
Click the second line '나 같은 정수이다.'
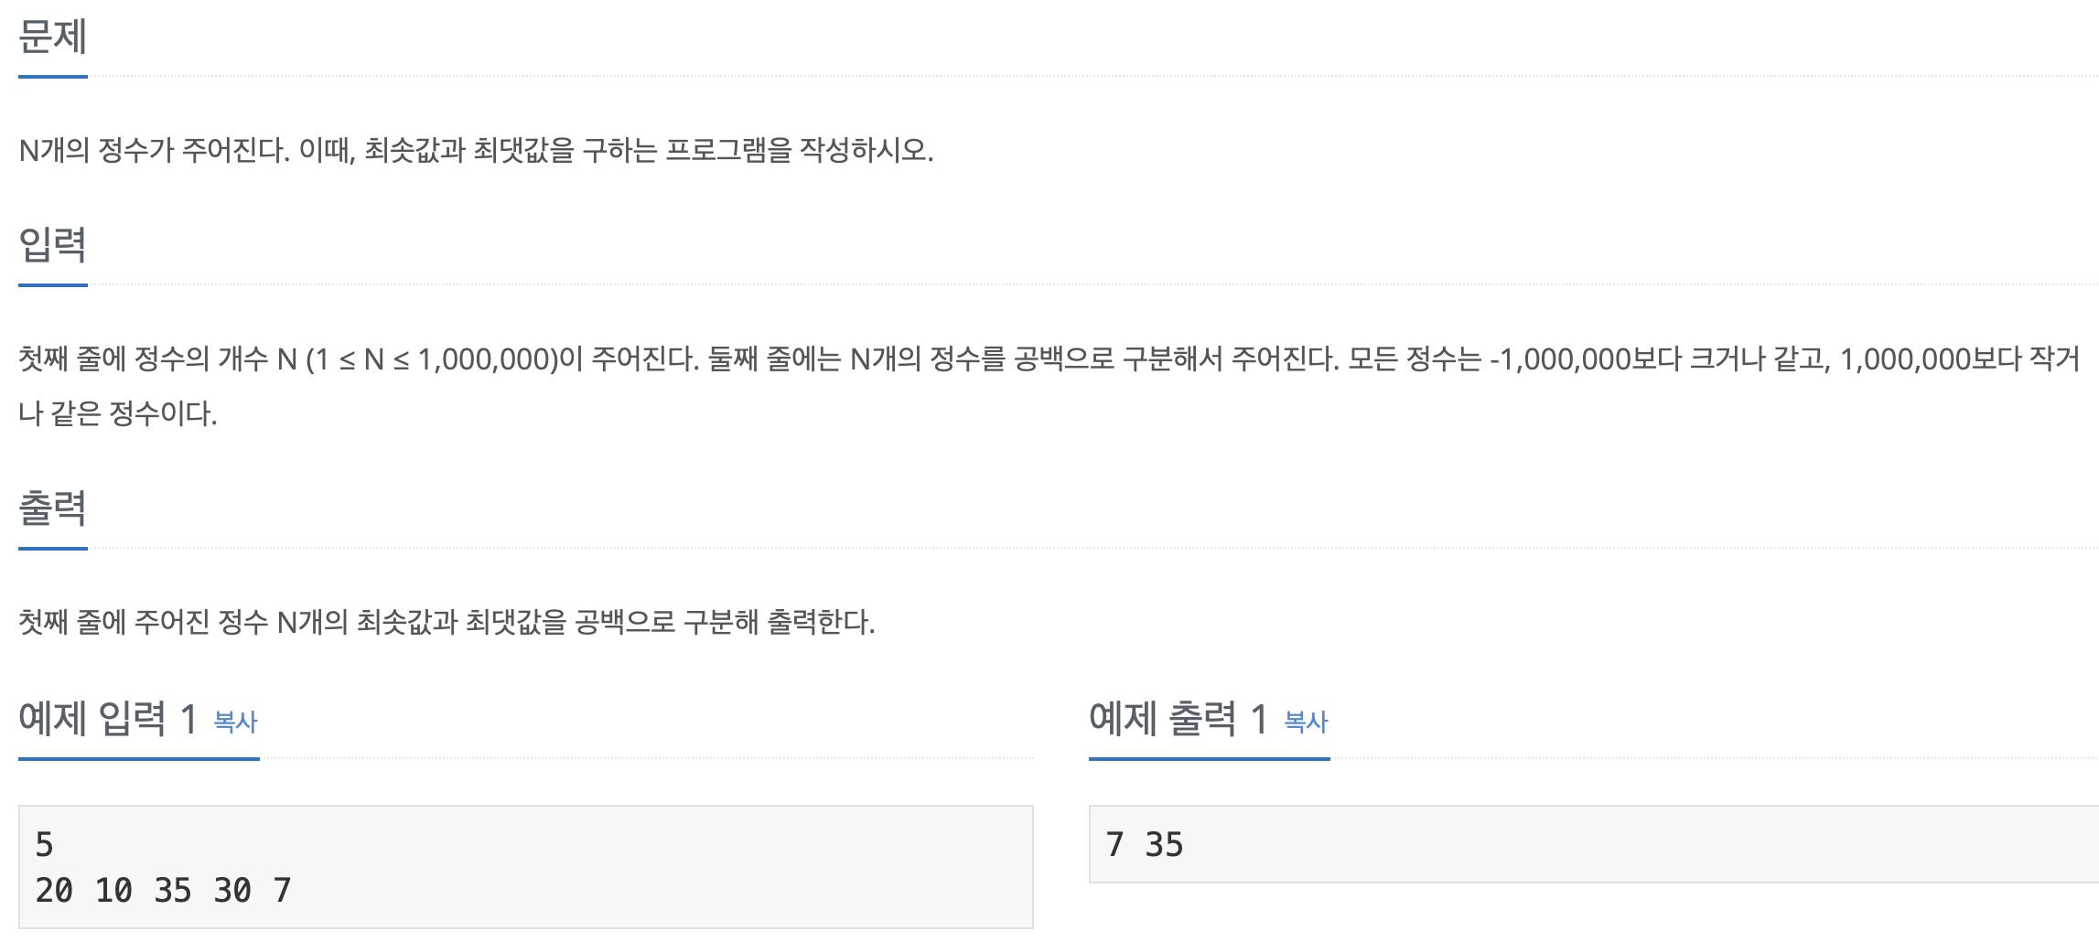tap(118, 413)
